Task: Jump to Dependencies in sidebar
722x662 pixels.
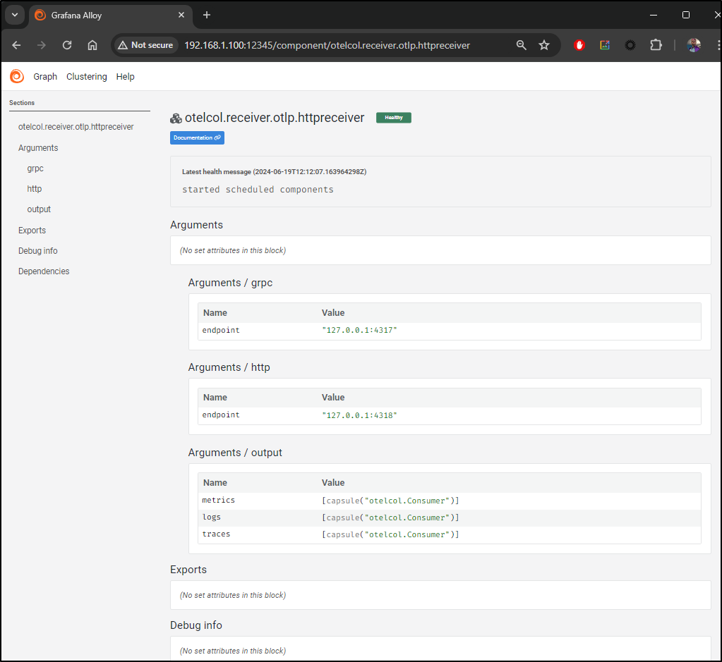Action: coord(44,271)
